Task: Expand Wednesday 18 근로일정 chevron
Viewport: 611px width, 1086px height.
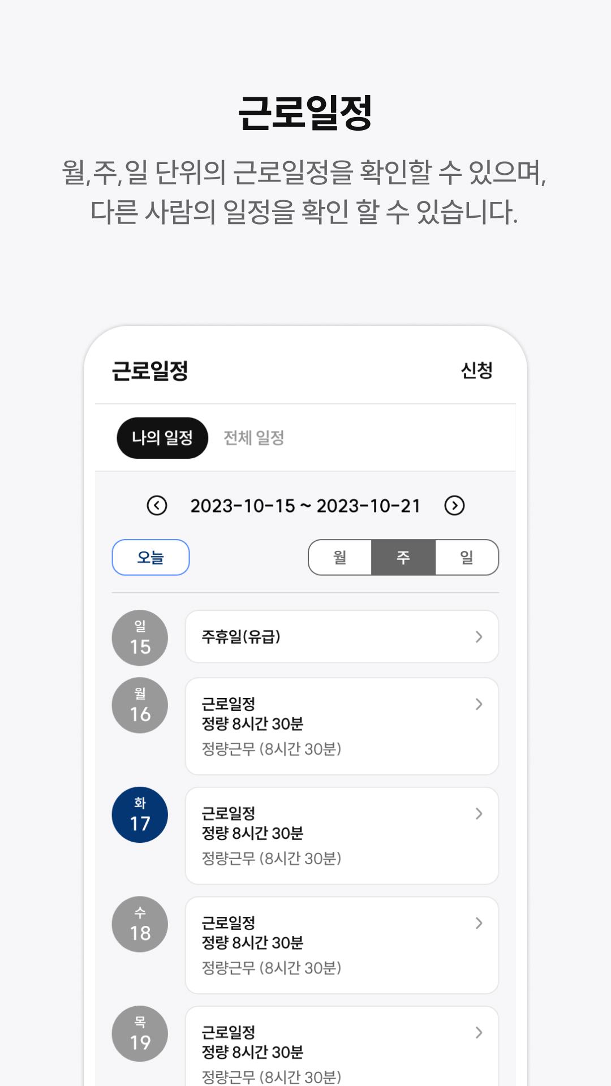Action: pyautogui.click(x=479, y=923)
